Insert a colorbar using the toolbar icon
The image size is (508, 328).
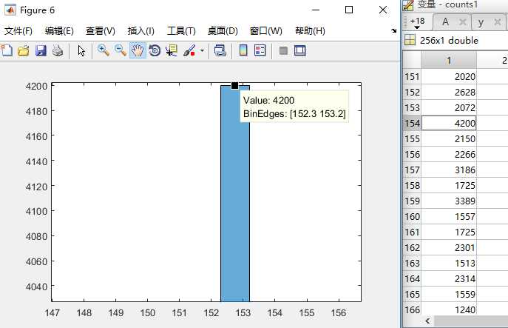click(243, 50)
